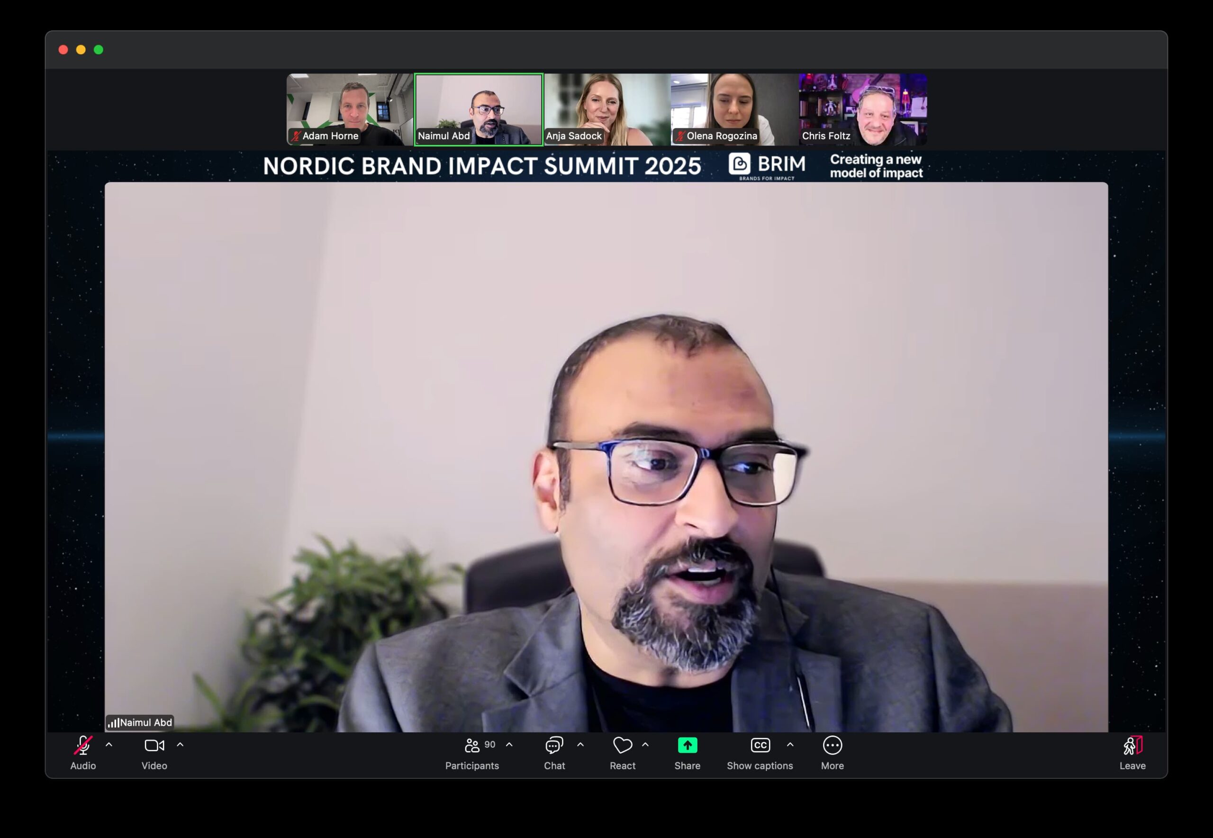Click the main speaker video view
This screenshot has width=1213, height=838.
coord(606,457)
